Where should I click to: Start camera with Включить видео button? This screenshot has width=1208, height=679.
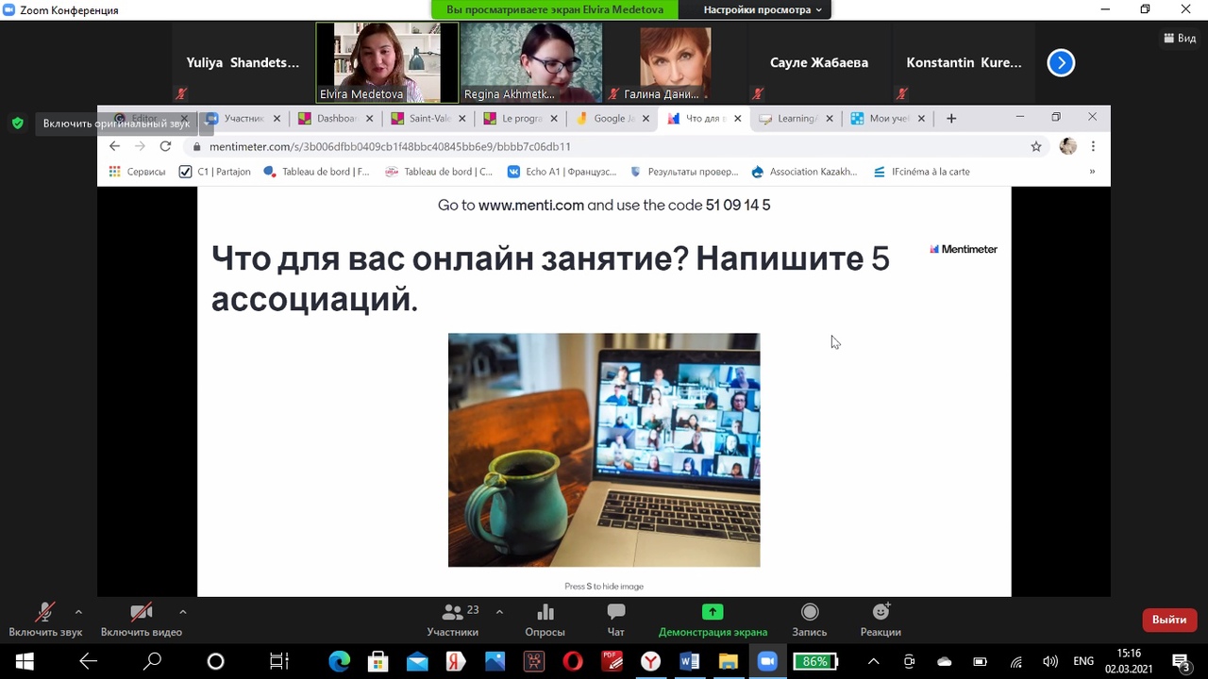[x=142, y=621]
